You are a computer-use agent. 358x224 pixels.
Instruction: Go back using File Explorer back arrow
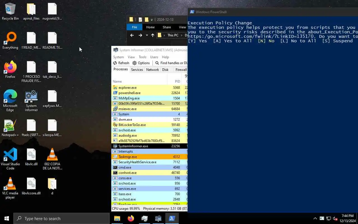132,35
